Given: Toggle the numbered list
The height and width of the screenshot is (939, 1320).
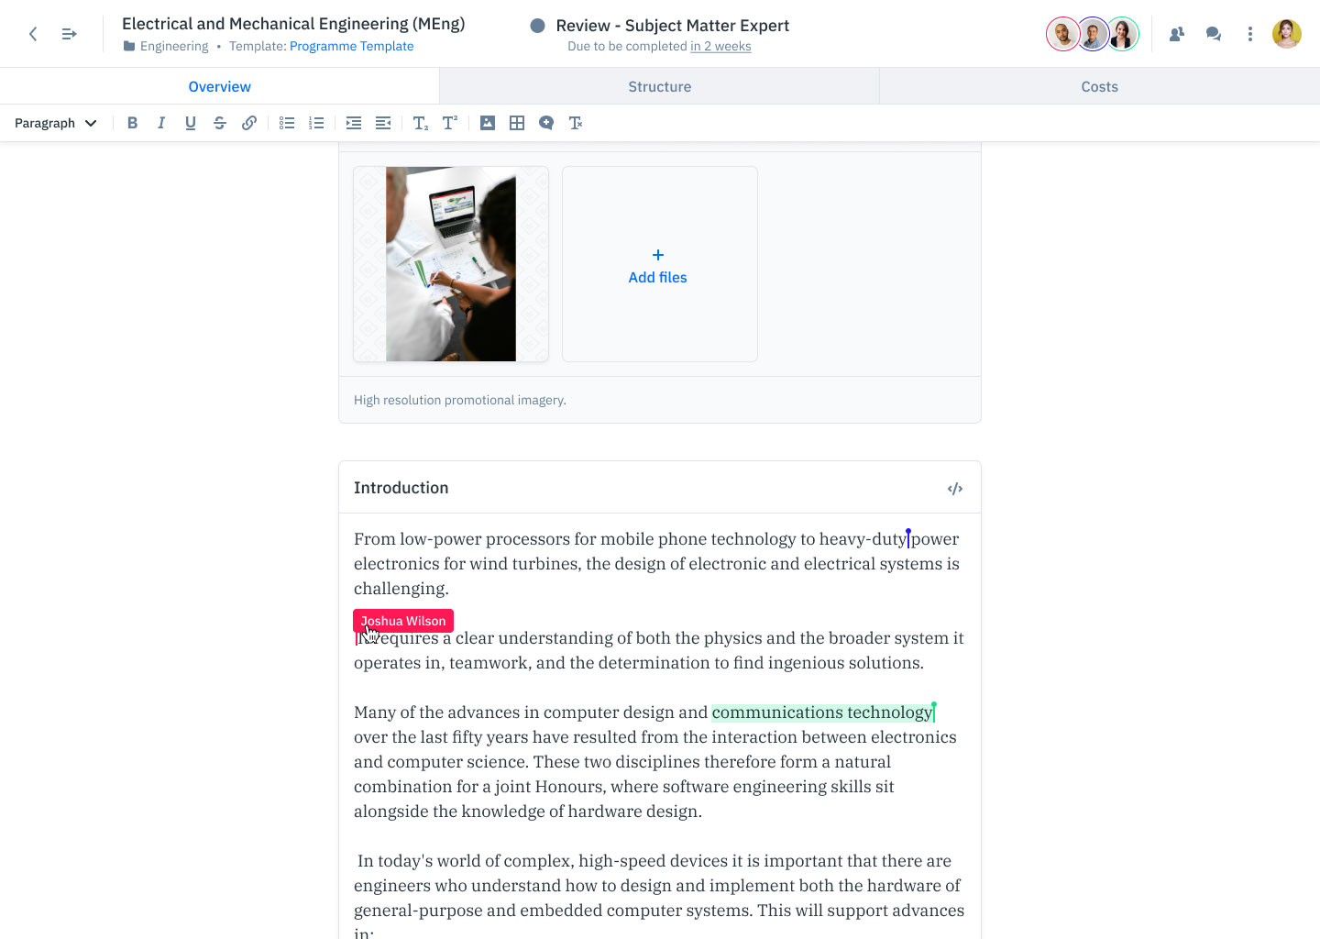Looking at the screenshot, I should [x=316, y=122].
